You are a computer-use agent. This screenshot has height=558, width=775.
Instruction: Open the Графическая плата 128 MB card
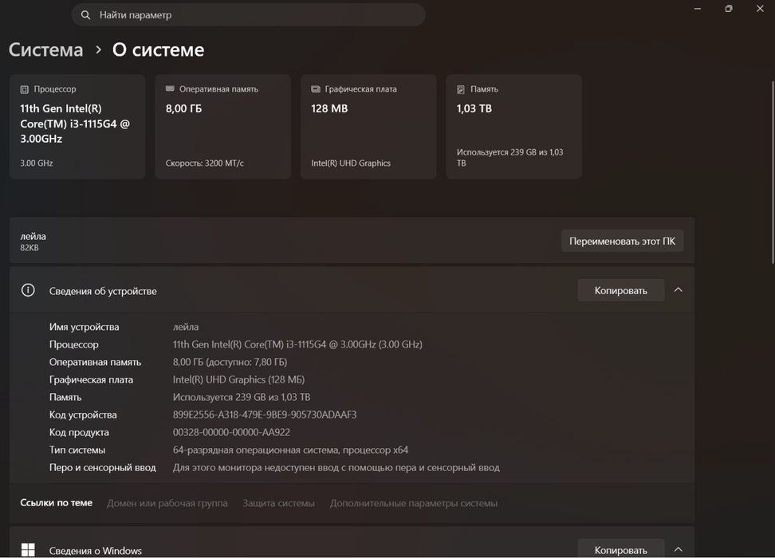click(x=368, y=127)
